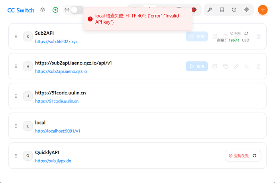
Task: Click drag handle of local row
Action: [x=16, y=126]
